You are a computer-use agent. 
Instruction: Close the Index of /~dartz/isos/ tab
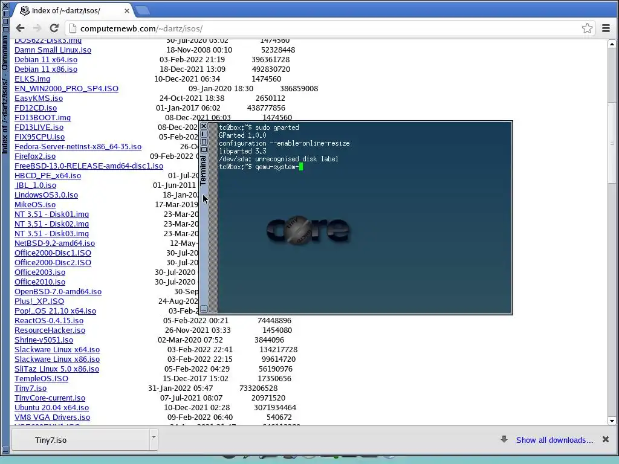coord(127,11)
